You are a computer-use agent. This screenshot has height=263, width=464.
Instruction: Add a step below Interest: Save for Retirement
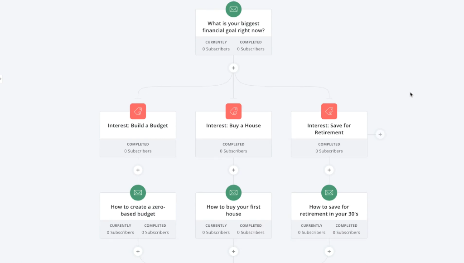329,170
